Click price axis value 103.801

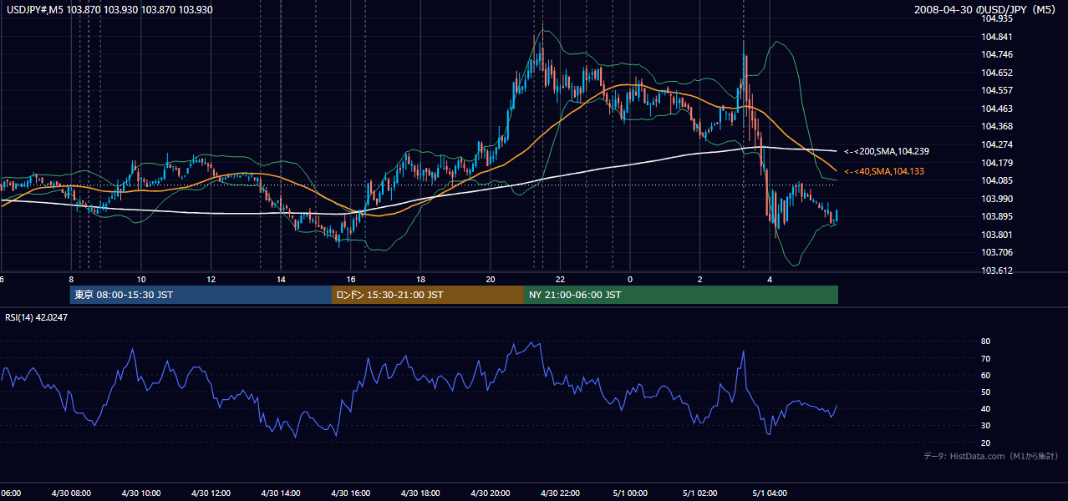pos(998,235)
